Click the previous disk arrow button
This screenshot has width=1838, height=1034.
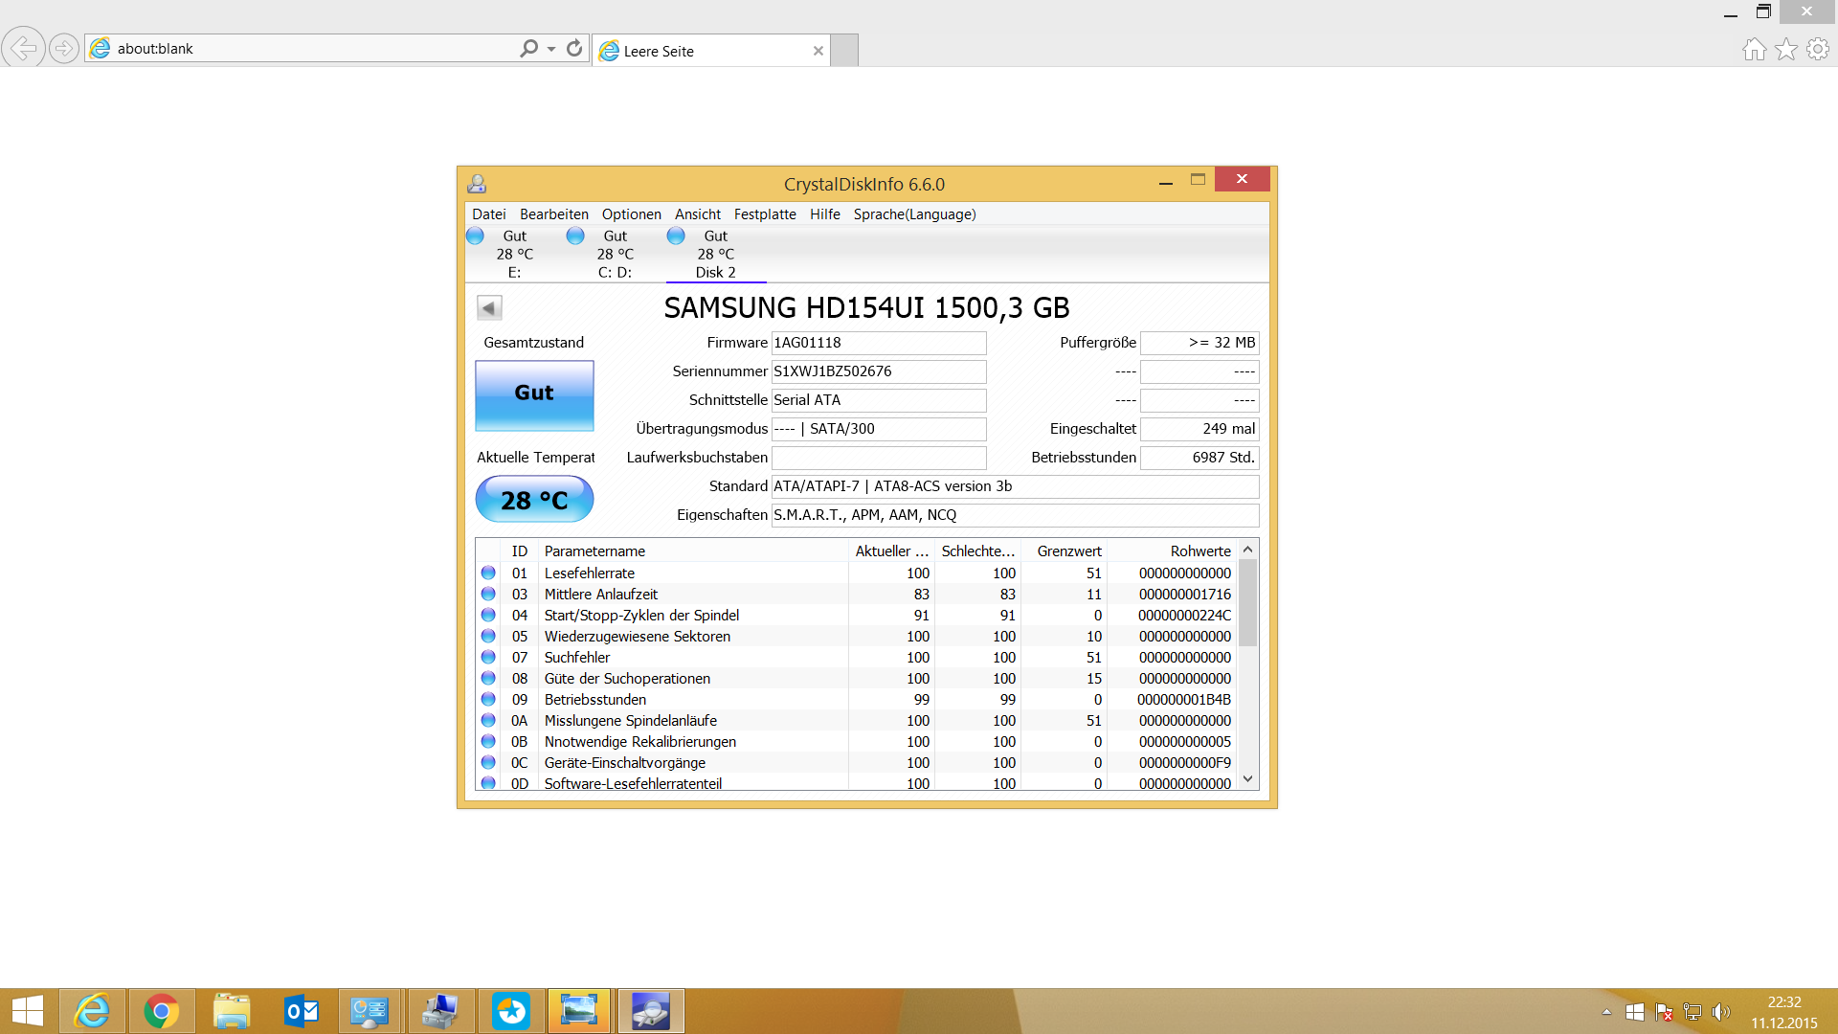click(489, 307)
